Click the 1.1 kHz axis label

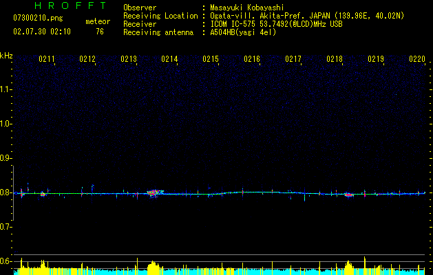pos(6,89)
